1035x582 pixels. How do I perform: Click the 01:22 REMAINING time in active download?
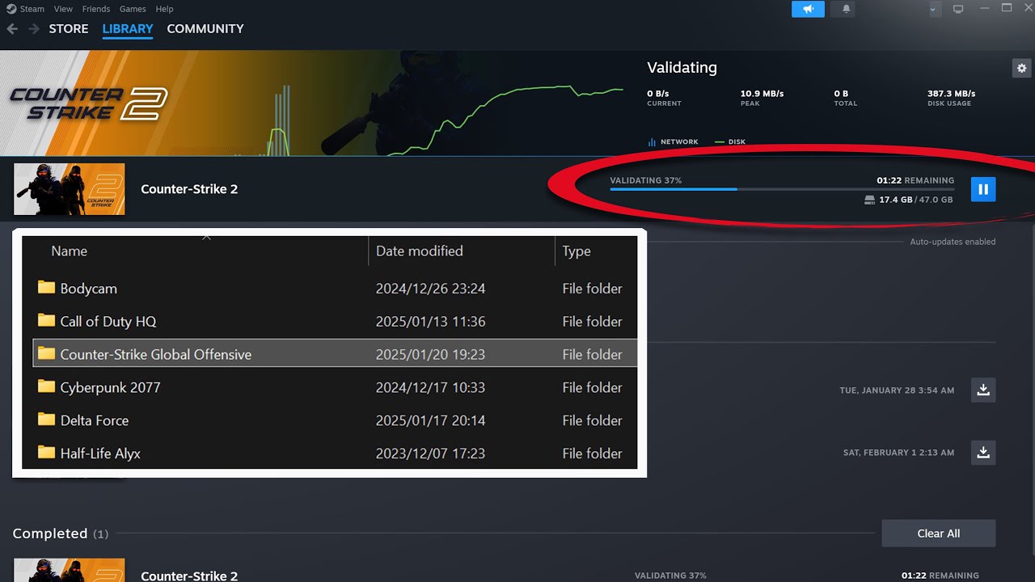pos(915,180)
